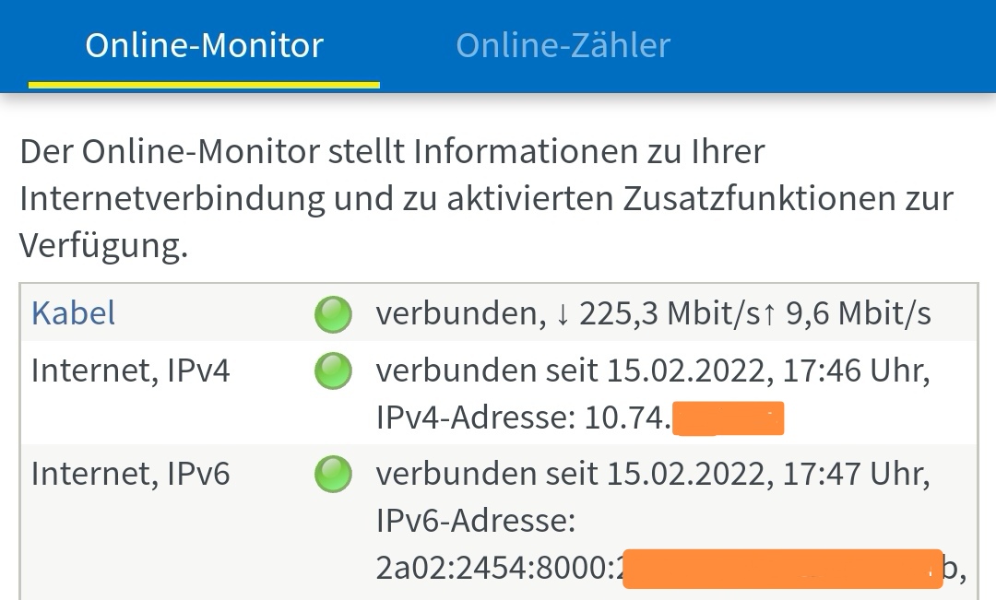Click the "IPv4-Adresse: 10.74." text

point(523,419)
